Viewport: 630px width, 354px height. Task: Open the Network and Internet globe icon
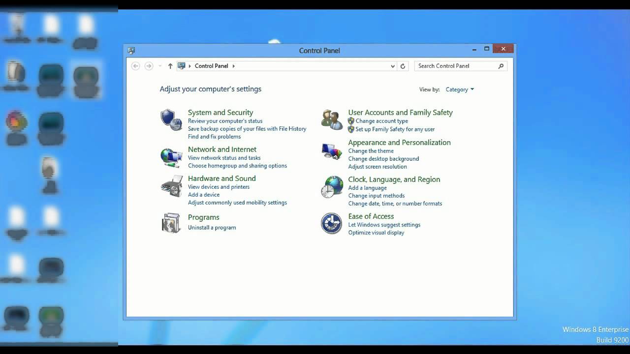pos(171,157)
